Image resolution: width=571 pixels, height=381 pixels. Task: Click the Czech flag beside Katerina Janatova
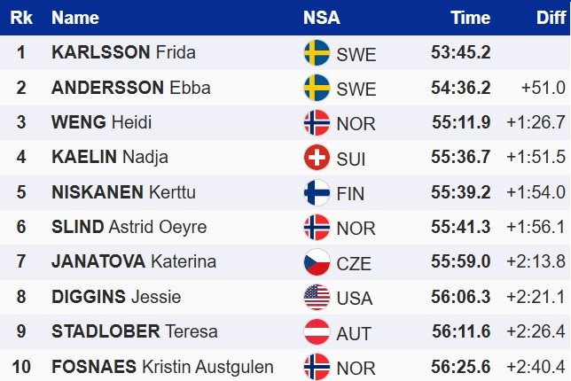click(x=317, y=262)
